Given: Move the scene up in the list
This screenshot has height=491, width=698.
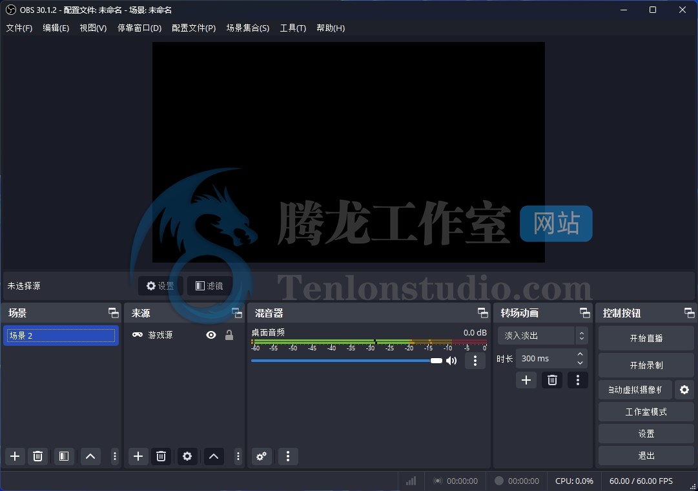Looking at the screenshot, I should (x=90, y=456).
